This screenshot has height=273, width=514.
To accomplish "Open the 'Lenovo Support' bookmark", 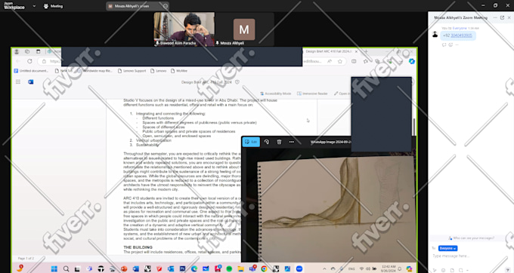I will (x=132, y=71).
